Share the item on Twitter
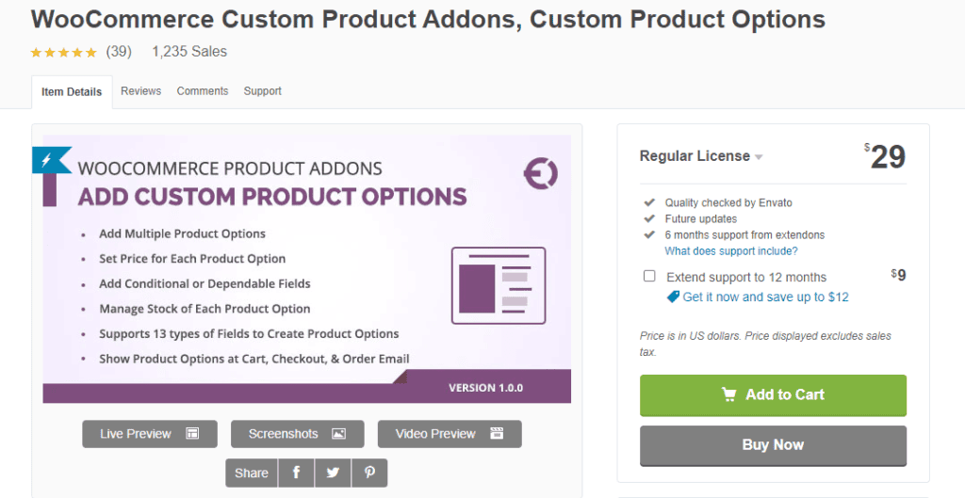This screenshot has width=965, height=498. [333, 473]
